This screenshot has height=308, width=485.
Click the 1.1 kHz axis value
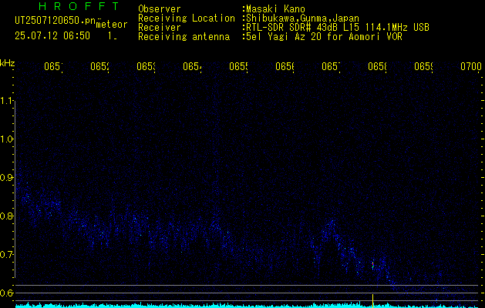point(7,100)
